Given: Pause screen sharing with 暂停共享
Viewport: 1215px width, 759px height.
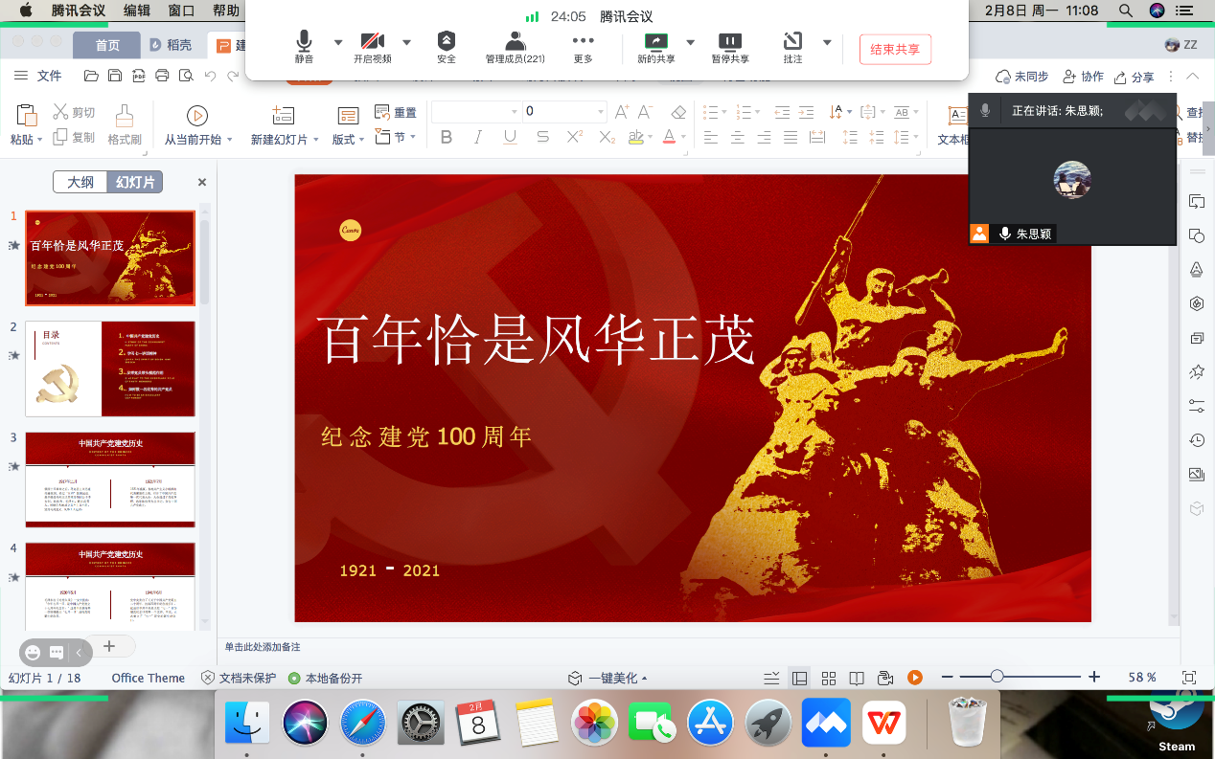Looking at the screenshot, I should tap(729, 43).
